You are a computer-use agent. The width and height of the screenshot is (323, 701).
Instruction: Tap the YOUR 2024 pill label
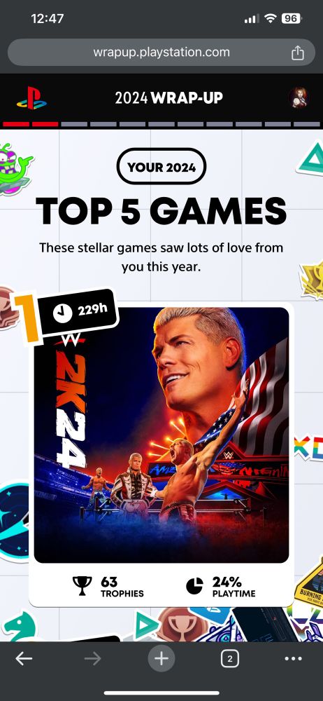pos(161,168)
